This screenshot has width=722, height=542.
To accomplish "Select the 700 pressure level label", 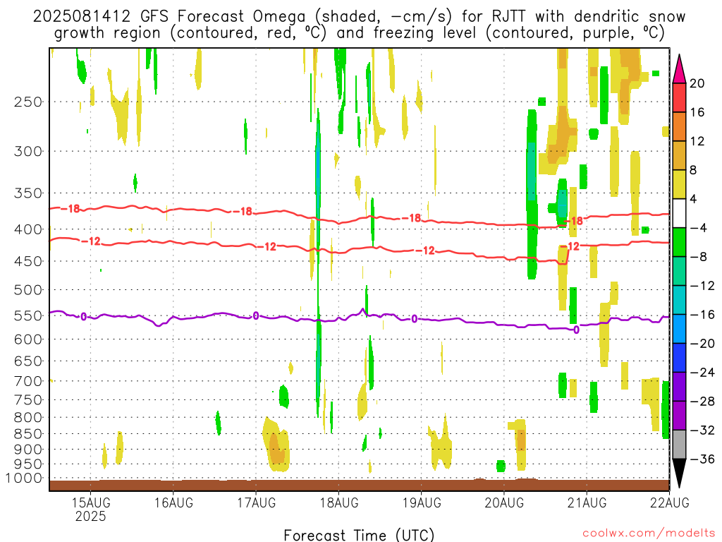I will coord(28,381).
